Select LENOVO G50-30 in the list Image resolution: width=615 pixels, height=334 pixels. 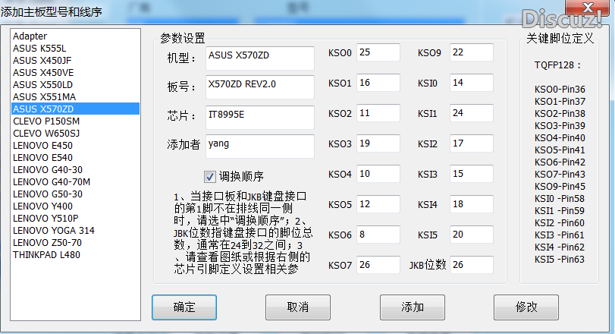click(75, 194)
